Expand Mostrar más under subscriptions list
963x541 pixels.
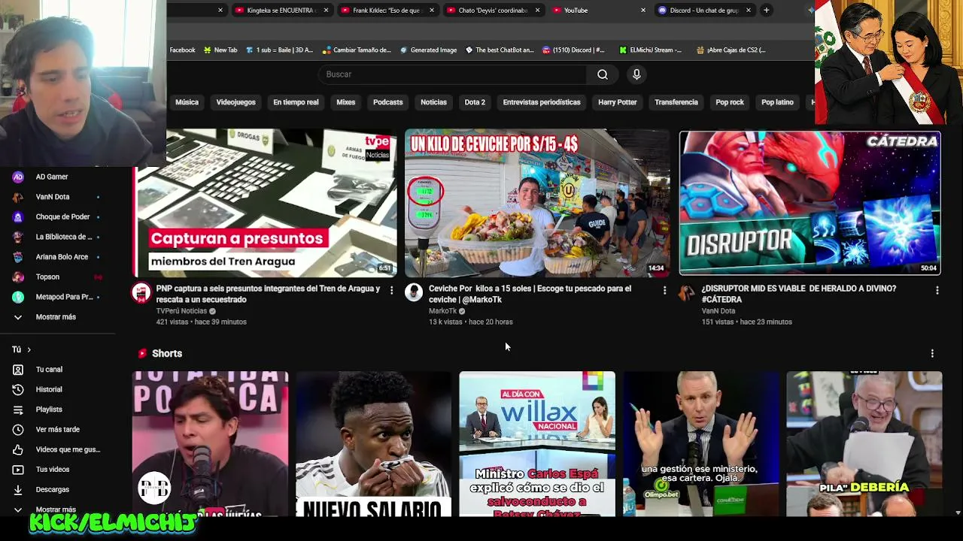tap(56, 317)
